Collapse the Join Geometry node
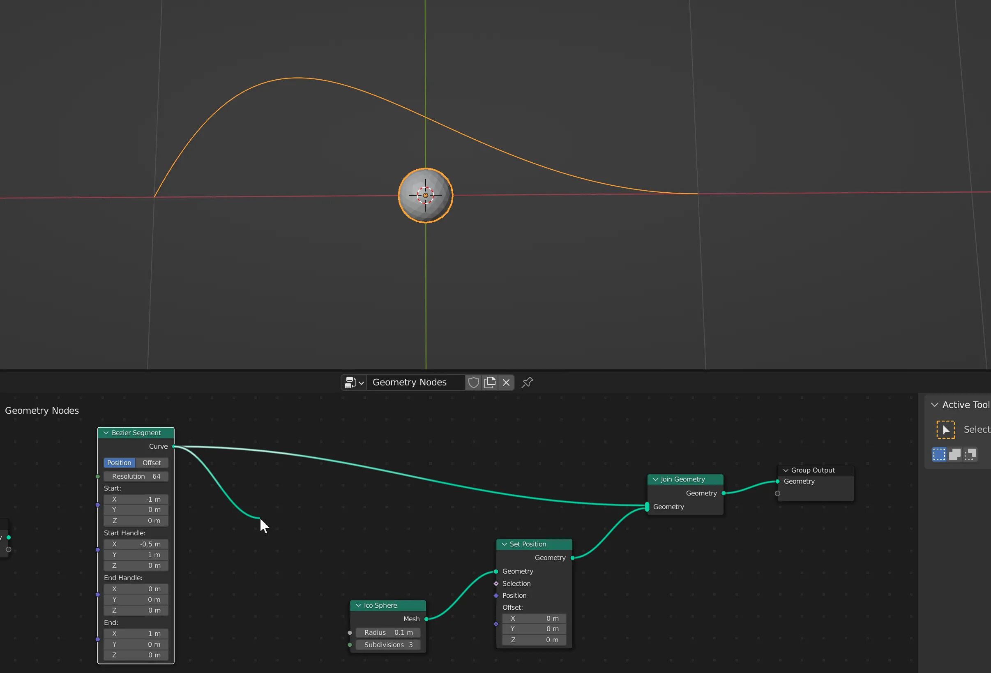The image size is (991, 673). pyautogui.click(x=655, y=479)
